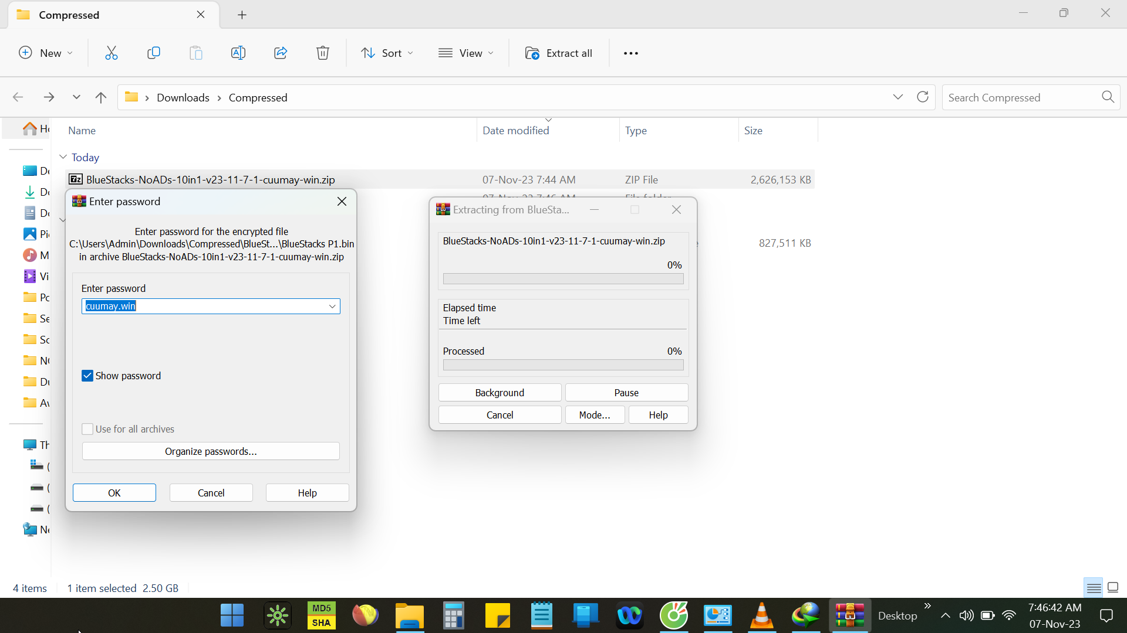Open a new tab
The height and width of the screenshot is (633, 1127).
(242, 15)
